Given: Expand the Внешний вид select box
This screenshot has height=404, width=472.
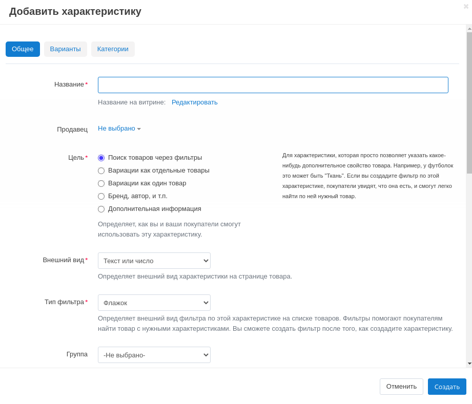Looking at the screenshot, I should pyautogui.click(x=154, y=261).
